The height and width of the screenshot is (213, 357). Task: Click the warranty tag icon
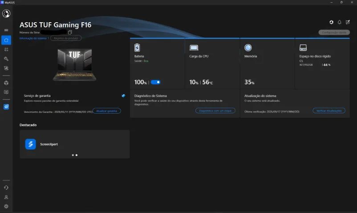(x=123, y=96)
